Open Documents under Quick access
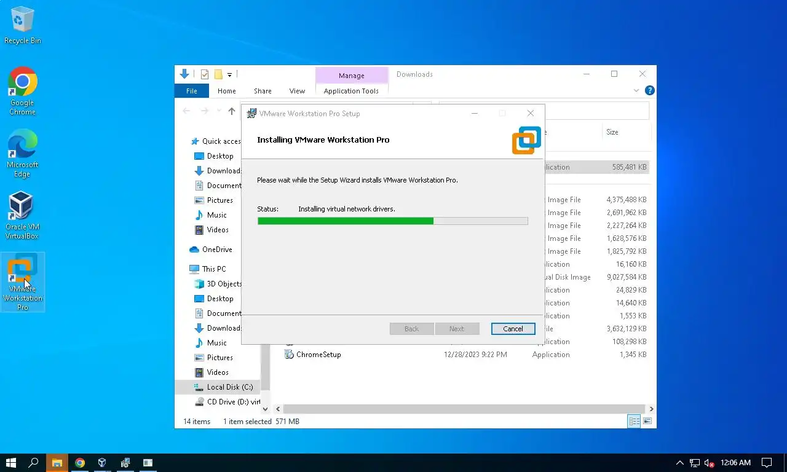This screenshot has width=787, height=472. coord(218,186)
